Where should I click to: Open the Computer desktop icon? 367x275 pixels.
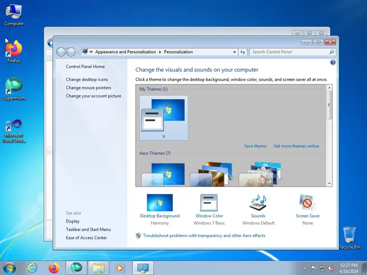tap(14, 15)
